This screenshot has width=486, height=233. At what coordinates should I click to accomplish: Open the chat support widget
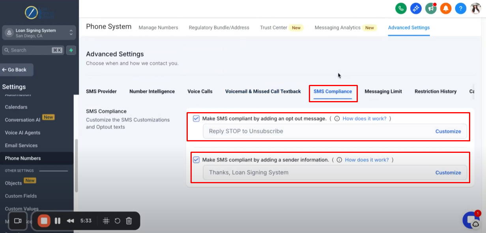471,220
